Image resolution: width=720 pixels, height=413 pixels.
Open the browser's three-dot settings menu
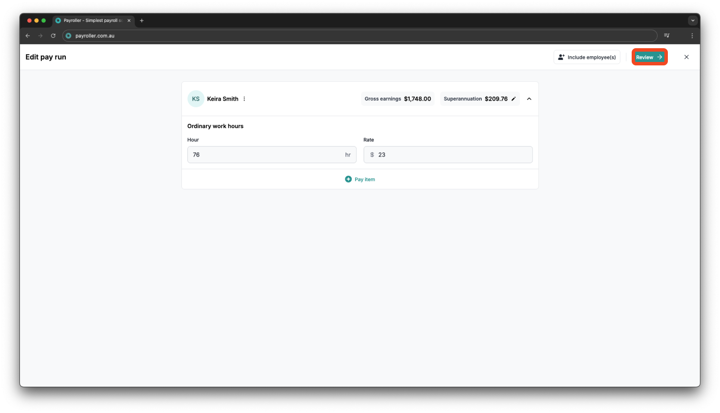coord(692,36)
